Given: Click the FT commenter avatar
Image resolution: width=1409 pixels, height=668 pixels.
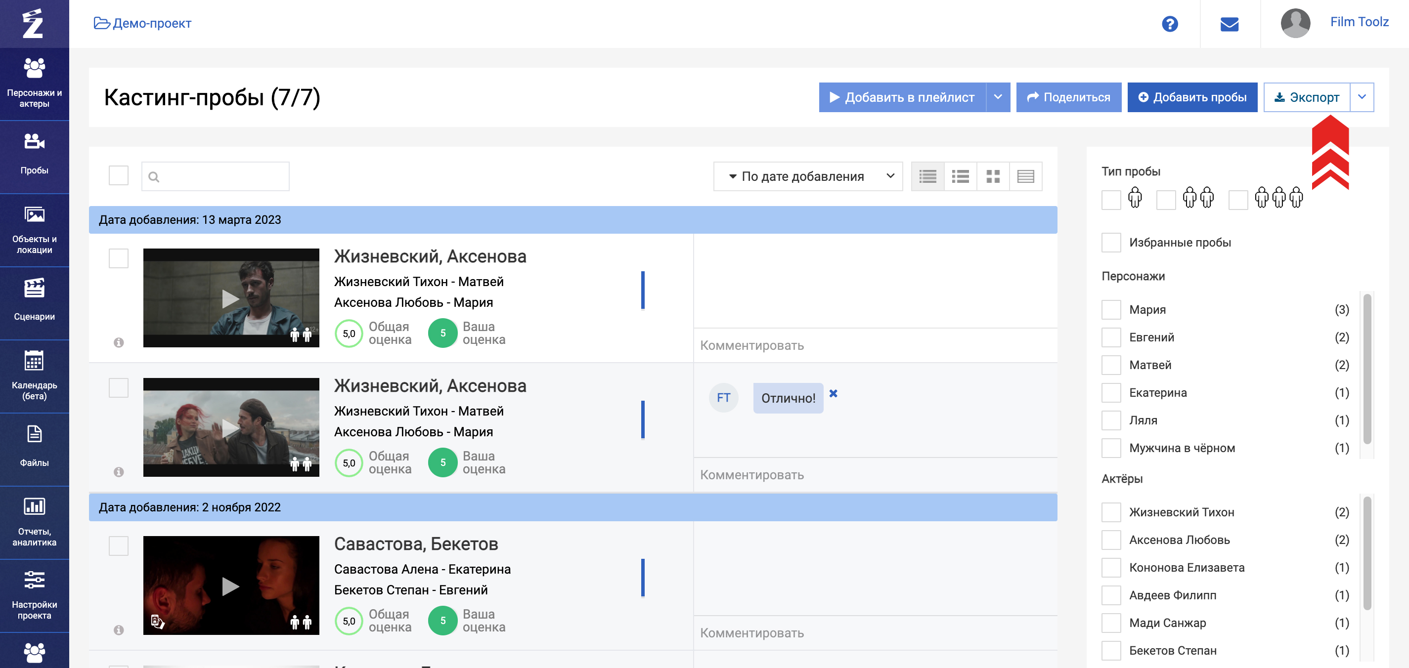Looking at the screenshot, I should (723, 397).
